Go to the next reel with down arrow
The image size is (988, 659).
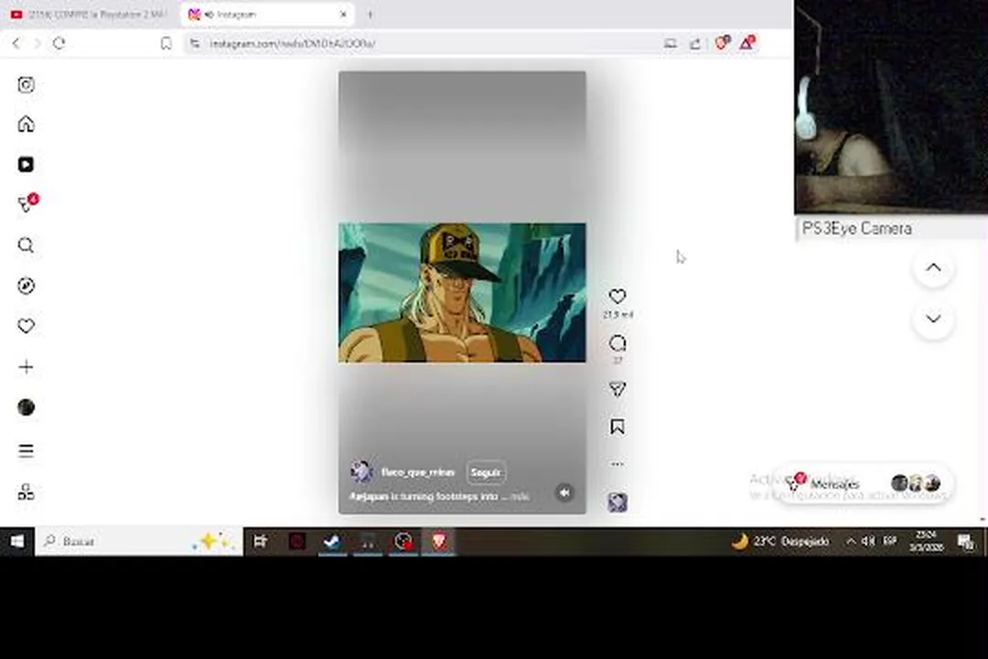coord(933,319)
